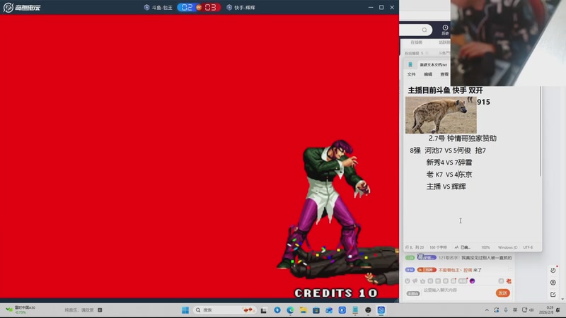566x318 pixels.
Task: Click the purple round gift icon in chat toolbar
Action: [x=472, y=281]
